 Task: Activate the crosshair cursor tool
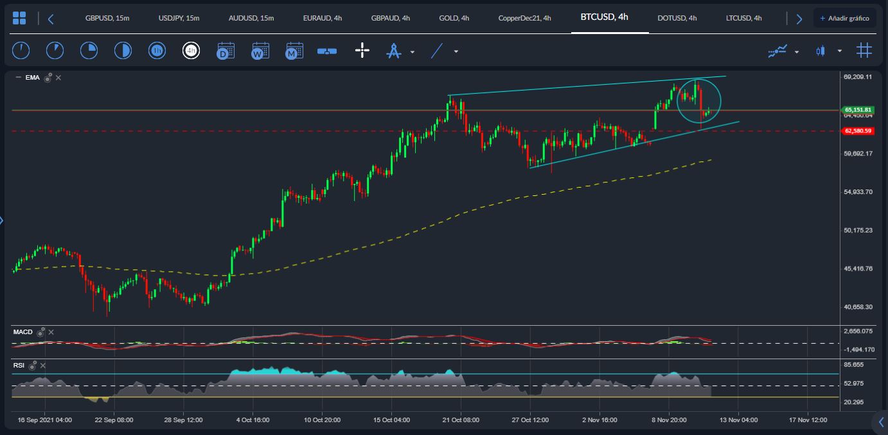pos(362,50)
